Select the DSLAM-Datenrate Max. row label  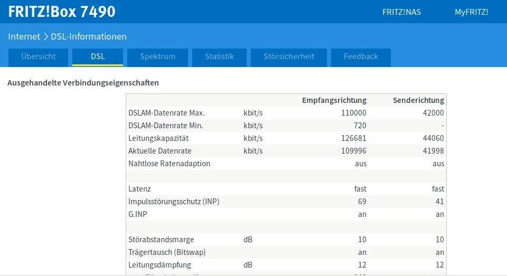click(x=166, y=113)
